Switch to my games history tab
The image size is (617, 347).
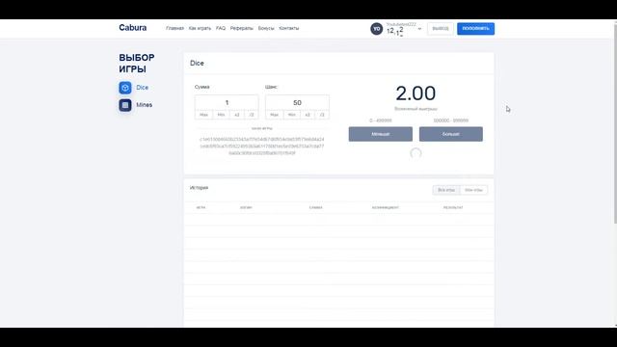point(473,190)
